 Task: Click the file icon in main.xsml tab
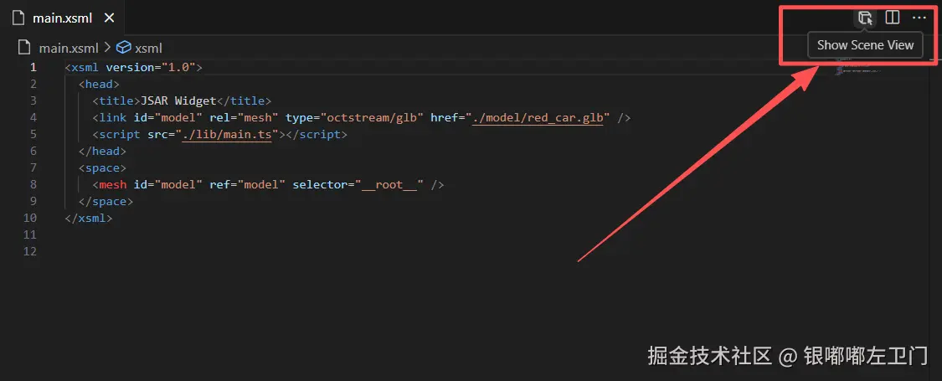click(x=18, y=18)
